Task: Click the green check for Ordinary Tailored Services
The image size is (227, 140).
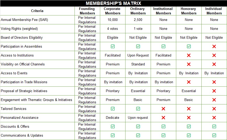Action: click(138, 109)
